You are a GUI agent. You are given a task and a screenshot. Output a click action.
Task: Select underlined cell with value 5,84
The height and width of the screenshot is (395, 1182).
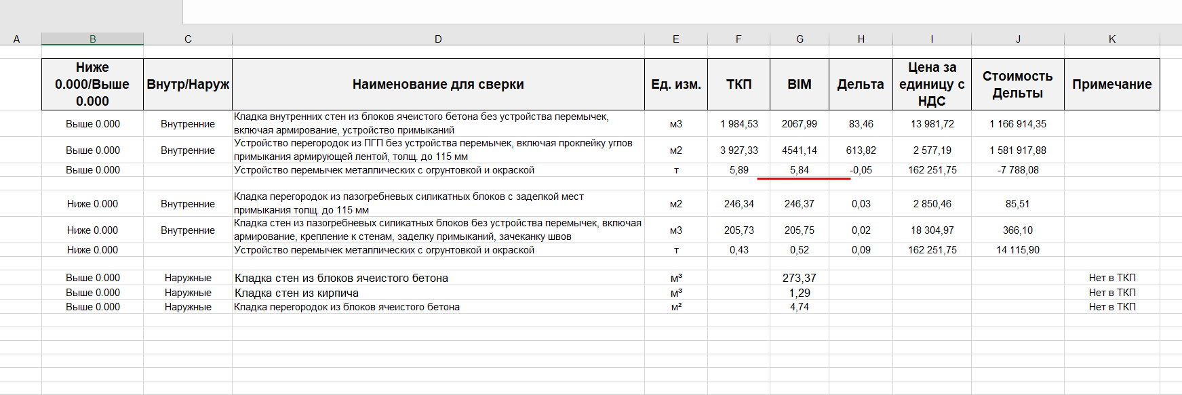(800, 170)
